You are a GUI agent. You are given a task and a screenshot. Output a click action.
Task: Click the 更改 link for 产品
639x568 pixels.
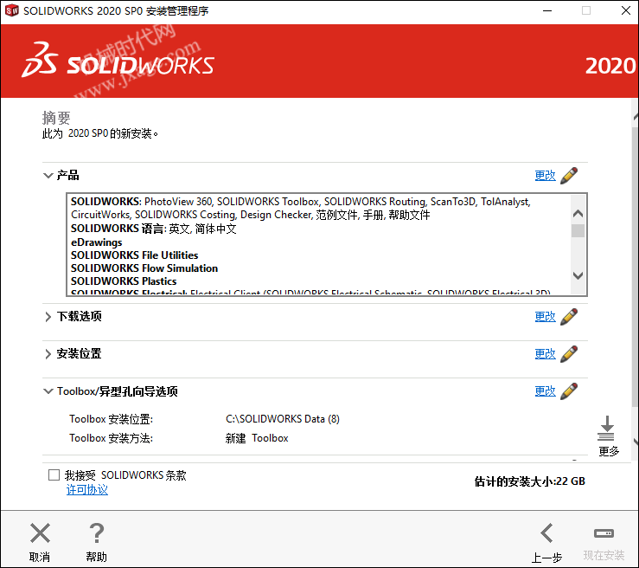click(545, 176)
